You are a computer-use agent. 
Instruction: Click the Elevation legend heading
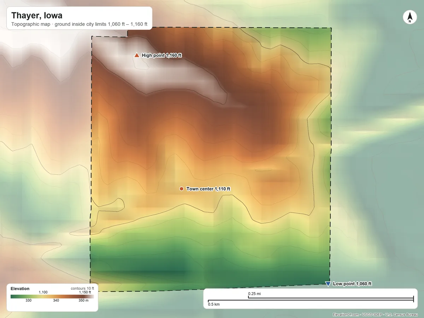coord(20,289)
